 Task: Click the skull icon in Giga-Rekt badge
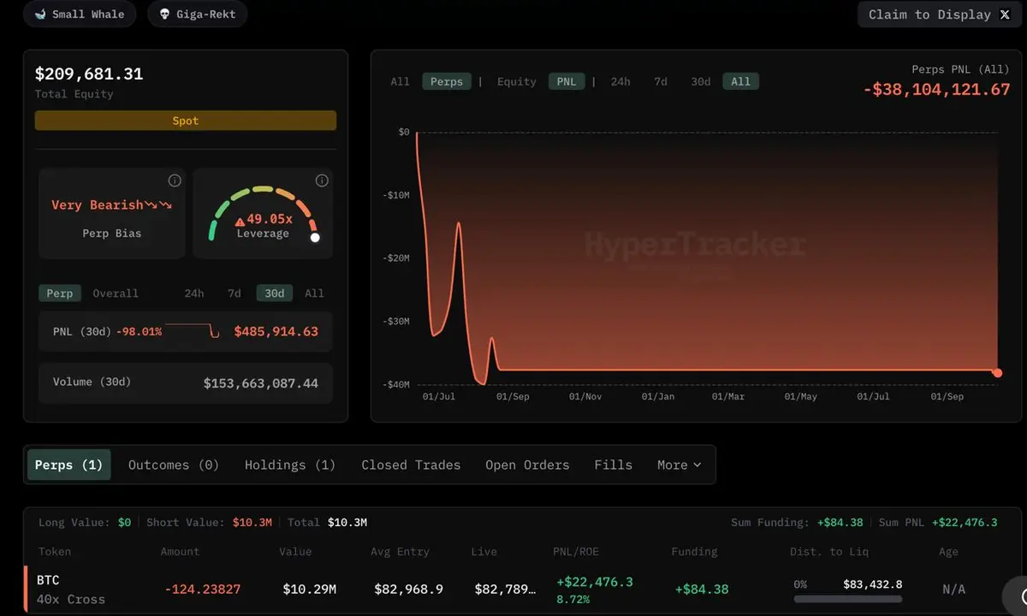(x=164, y=15)
